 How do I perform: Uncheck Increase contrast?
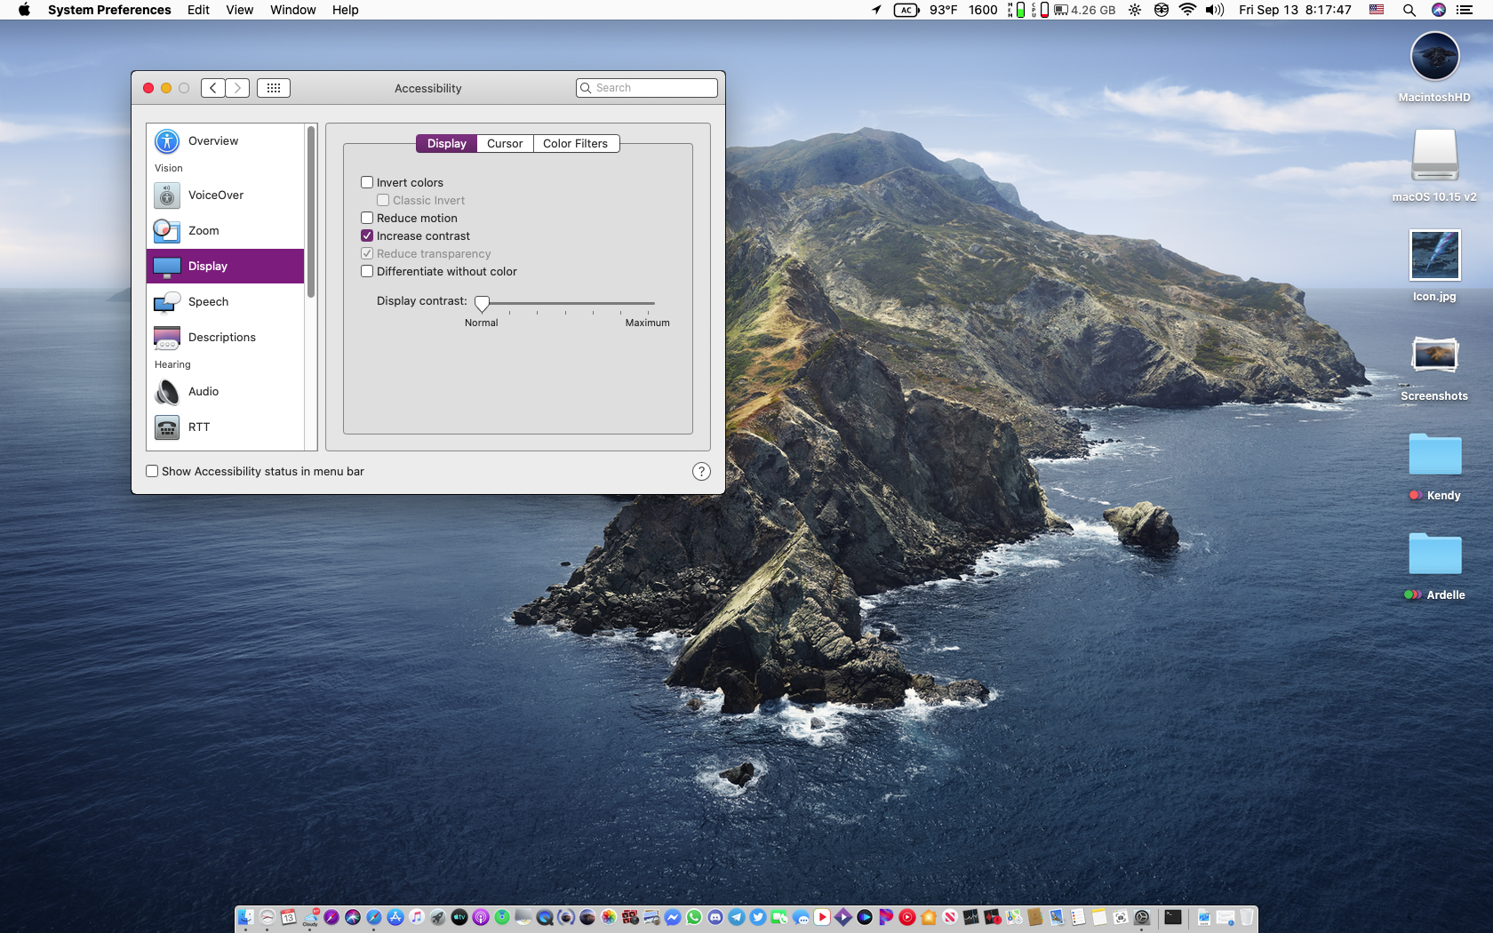click(367, 236)
